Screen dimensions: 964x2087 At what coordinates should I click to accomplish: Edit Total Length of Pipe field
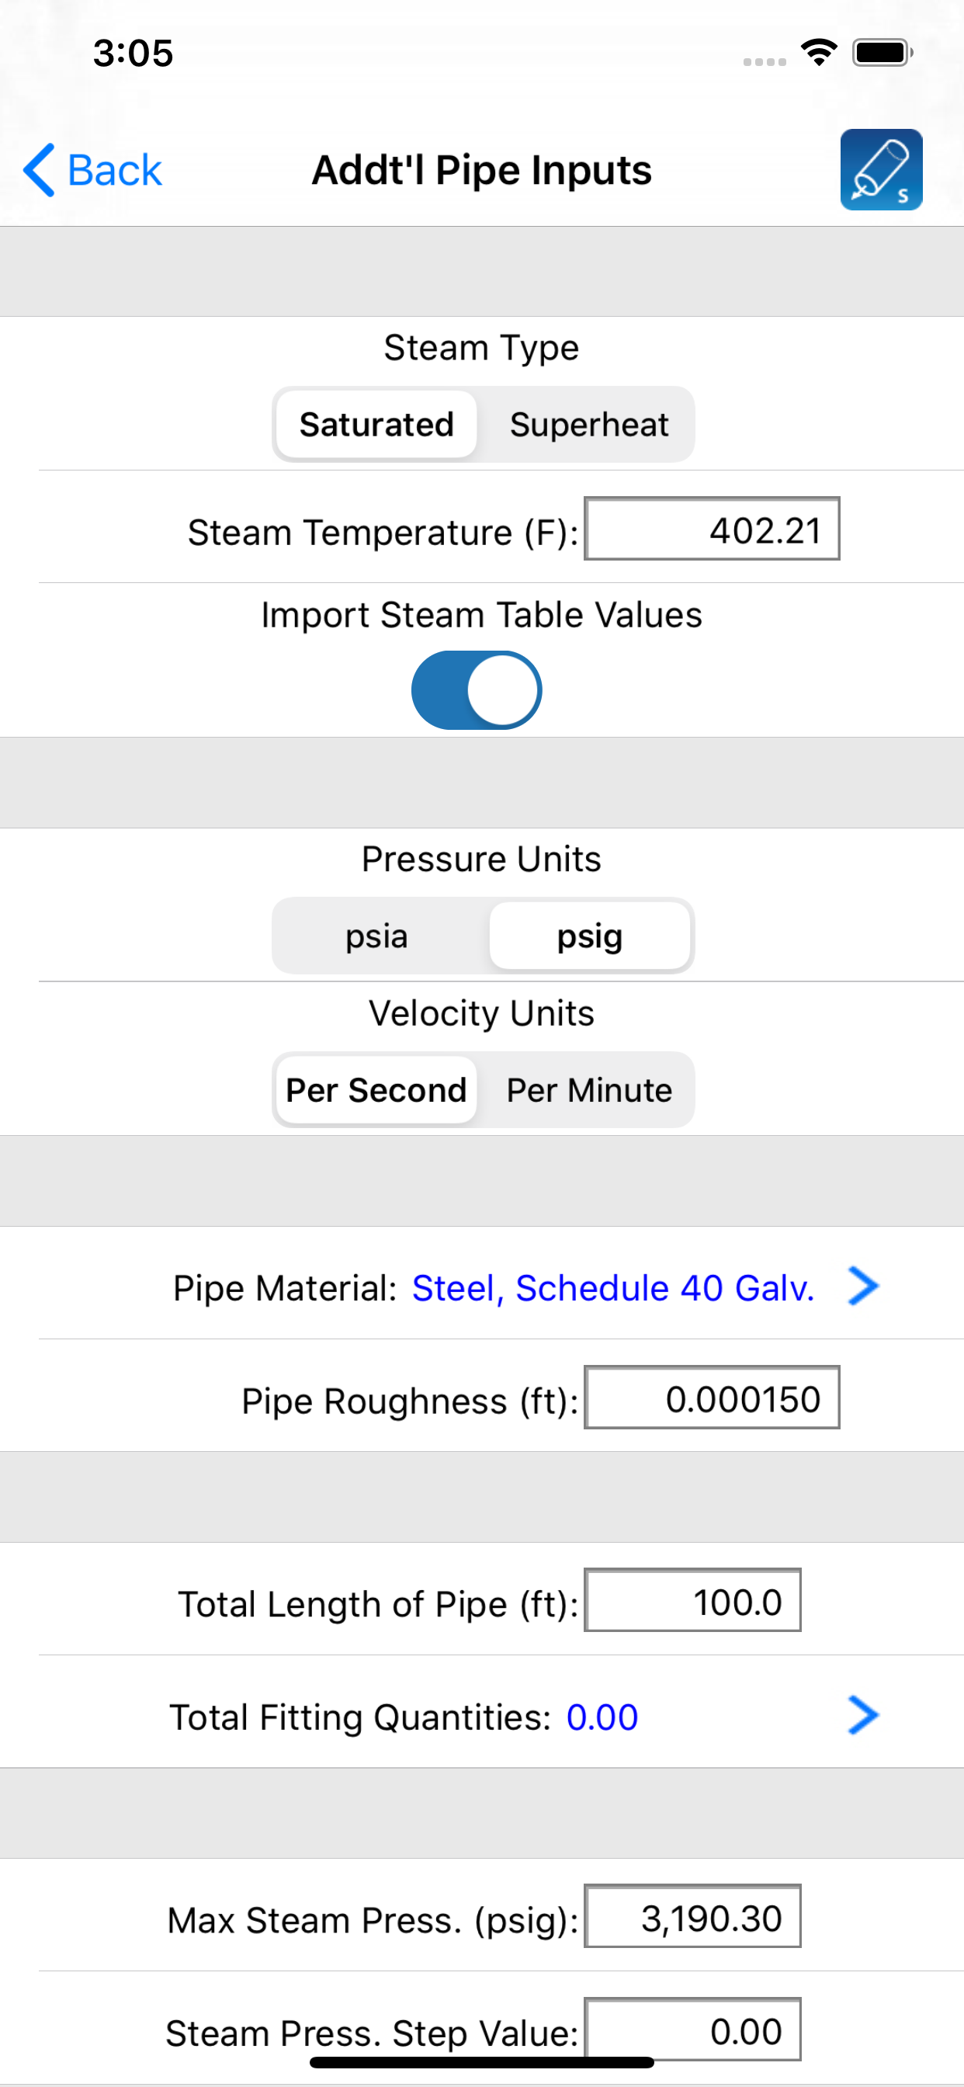[692, 1600]
